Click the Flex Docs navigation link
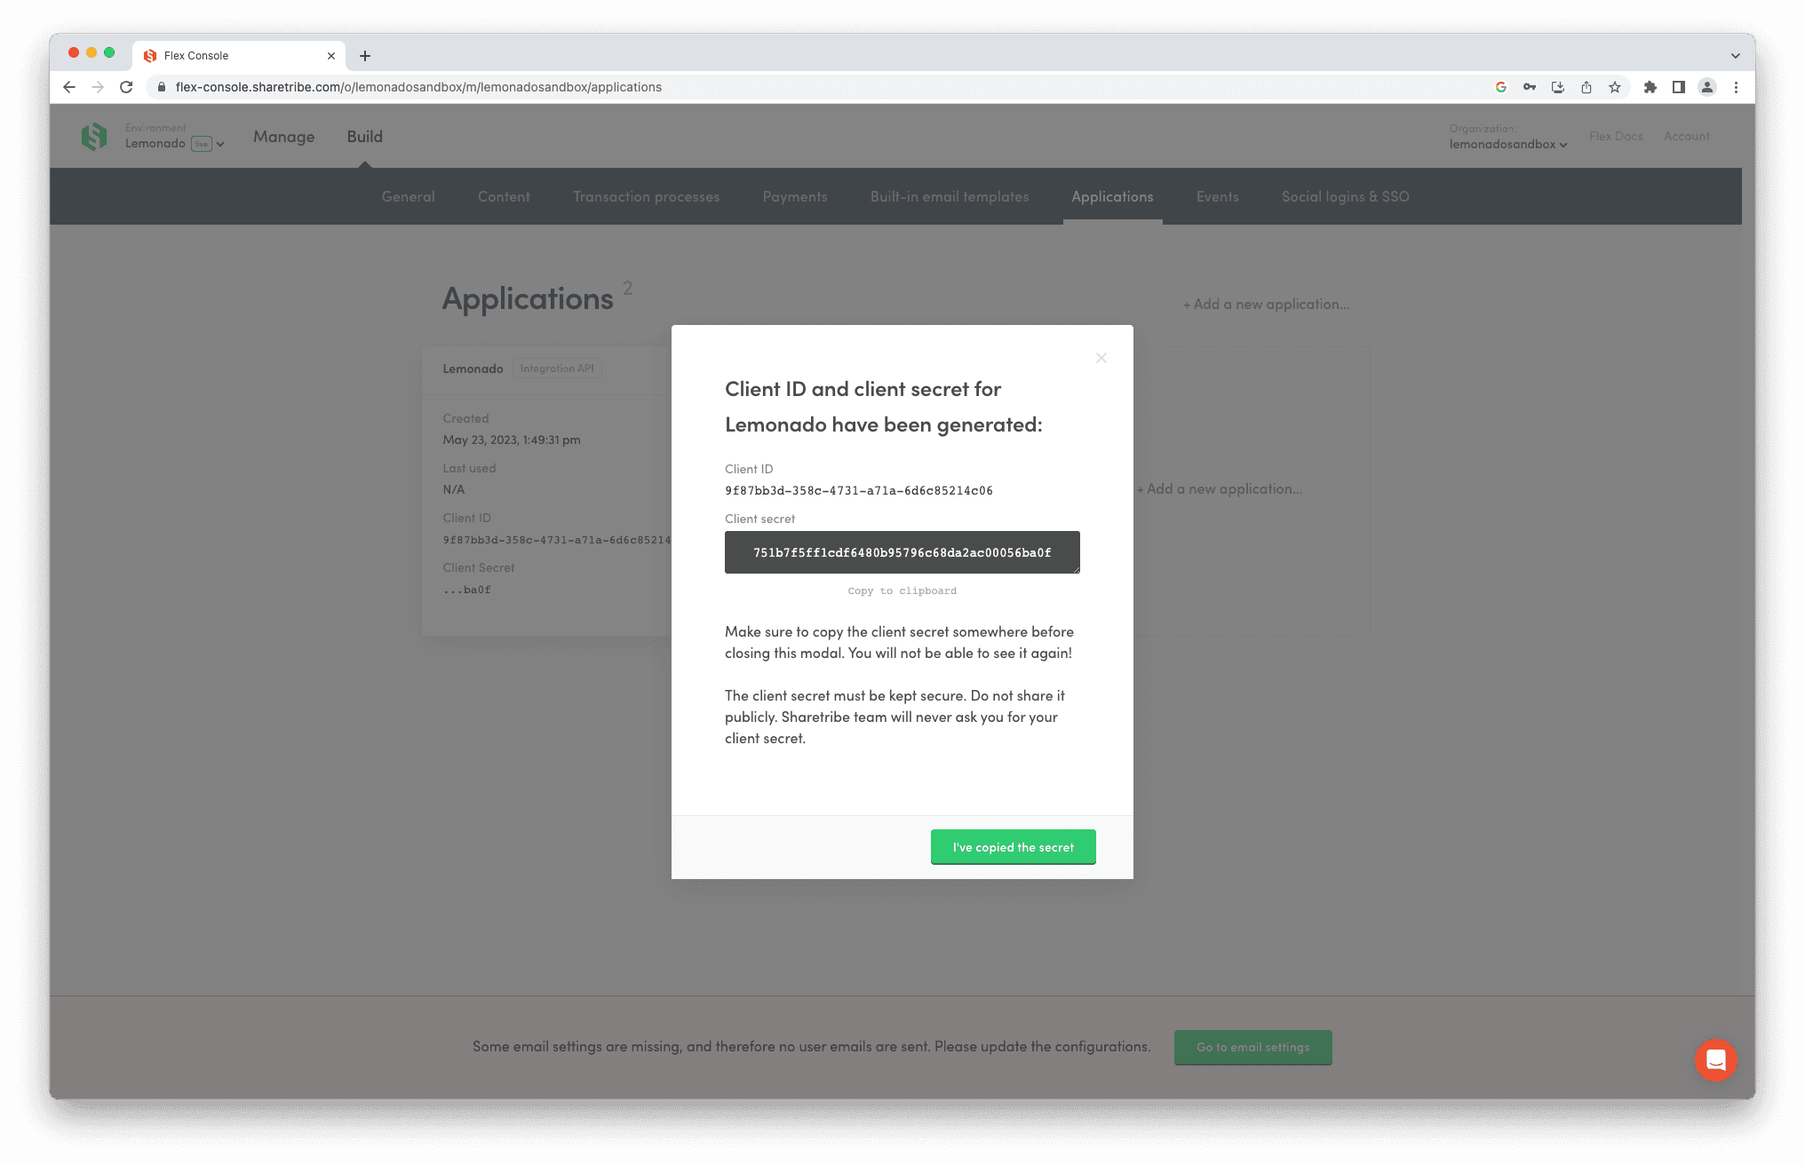The height and width of the screenshot is (1165, 1805). 1616,136
